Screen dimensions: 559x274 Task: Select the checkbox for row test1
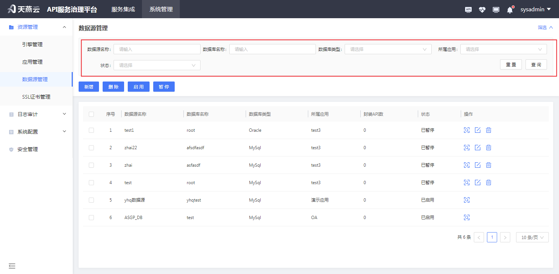(x=91, y=130)
